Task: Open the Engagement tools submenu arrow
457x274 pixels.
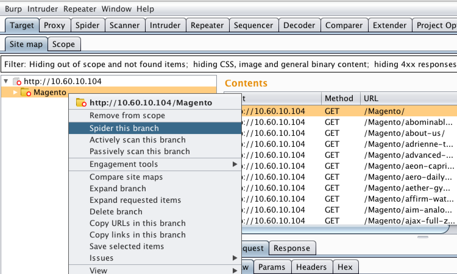Action: 235,164
